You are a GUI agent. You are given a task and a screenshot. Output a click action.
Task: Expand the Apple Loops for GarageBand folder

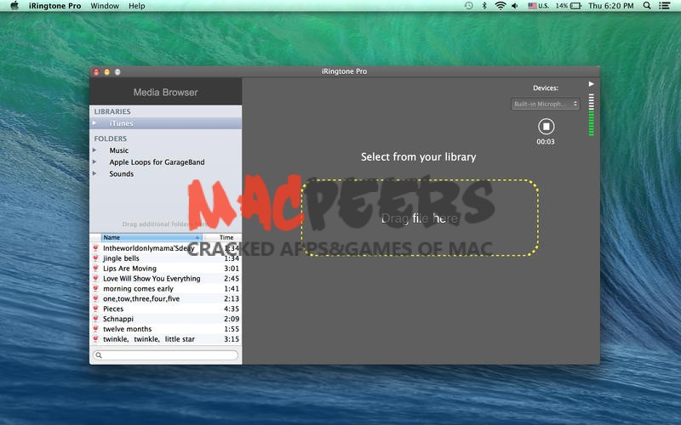95,162
